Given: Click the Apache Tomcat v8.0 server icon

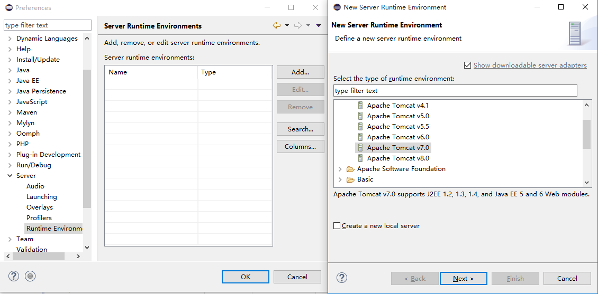Looking at the screenshot, I should pos(360,158).
